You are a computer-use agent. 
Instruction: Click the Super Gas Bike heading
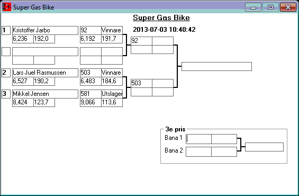[x=161, y=18]
